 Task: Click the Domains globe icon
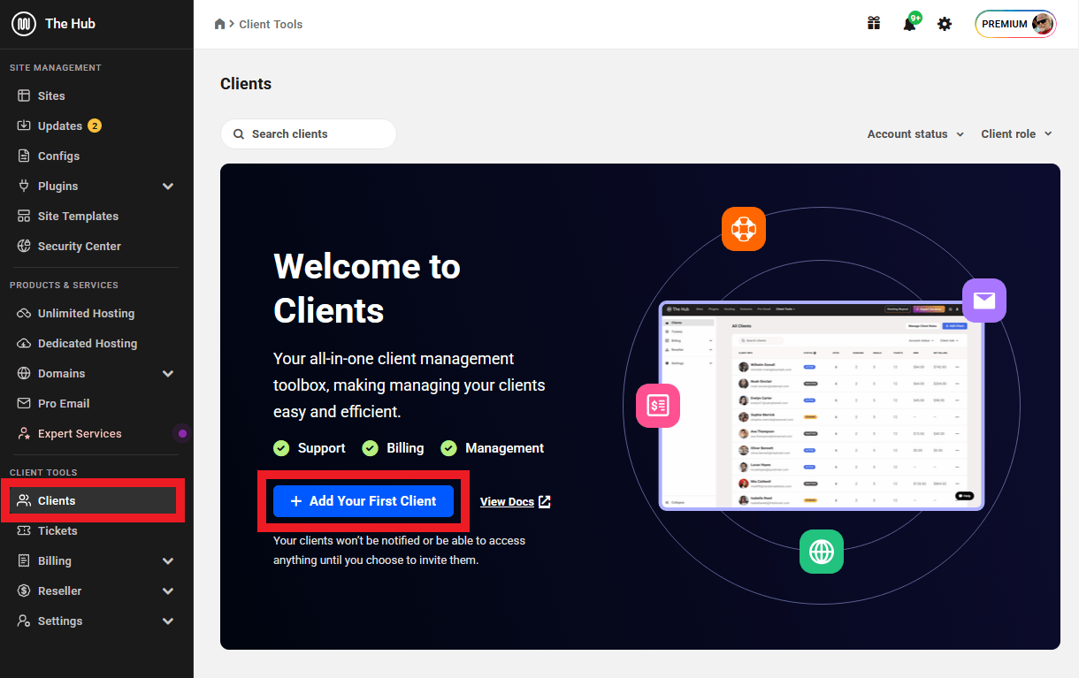24,373
